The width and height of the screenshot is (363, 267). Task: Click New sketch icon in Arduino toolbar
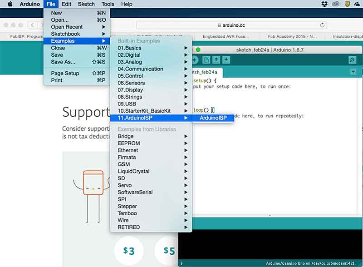click(206, 60)
